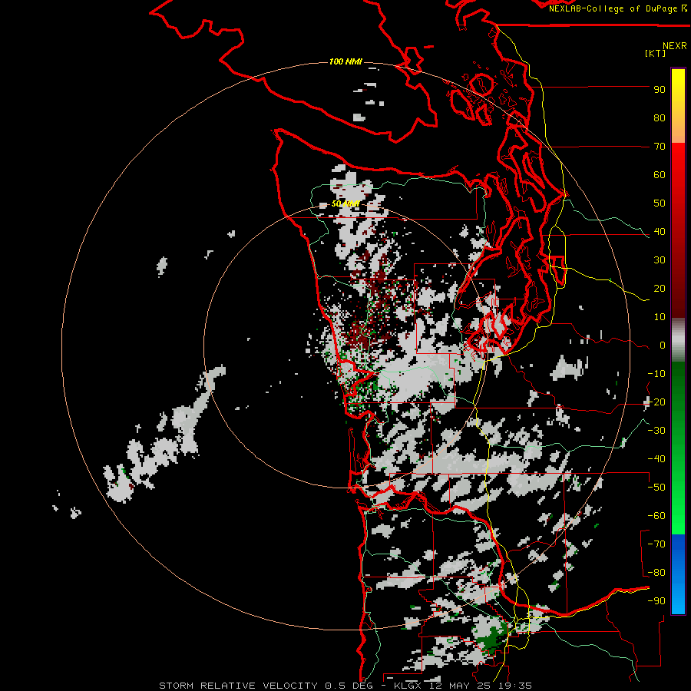Click the "12 MAY 25" date text
This screenshot has height=691, width=691.
[459, 686]
